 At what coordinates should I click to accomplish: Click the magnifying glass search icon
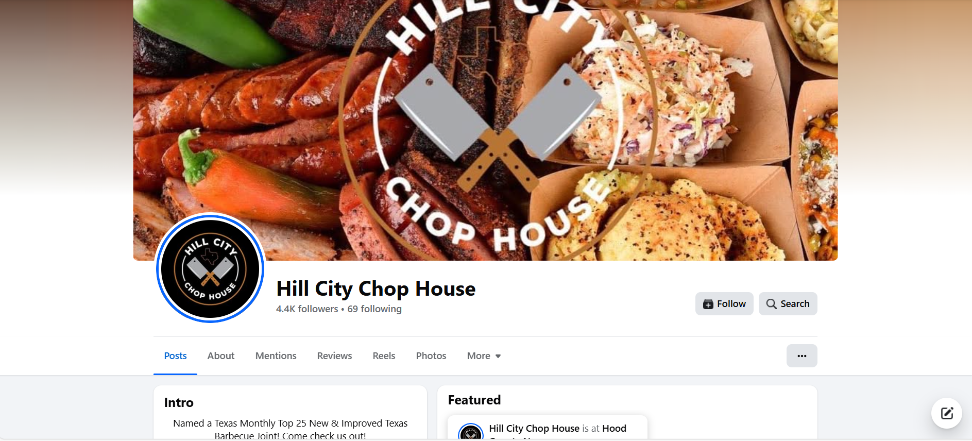[x=771, y=304]
